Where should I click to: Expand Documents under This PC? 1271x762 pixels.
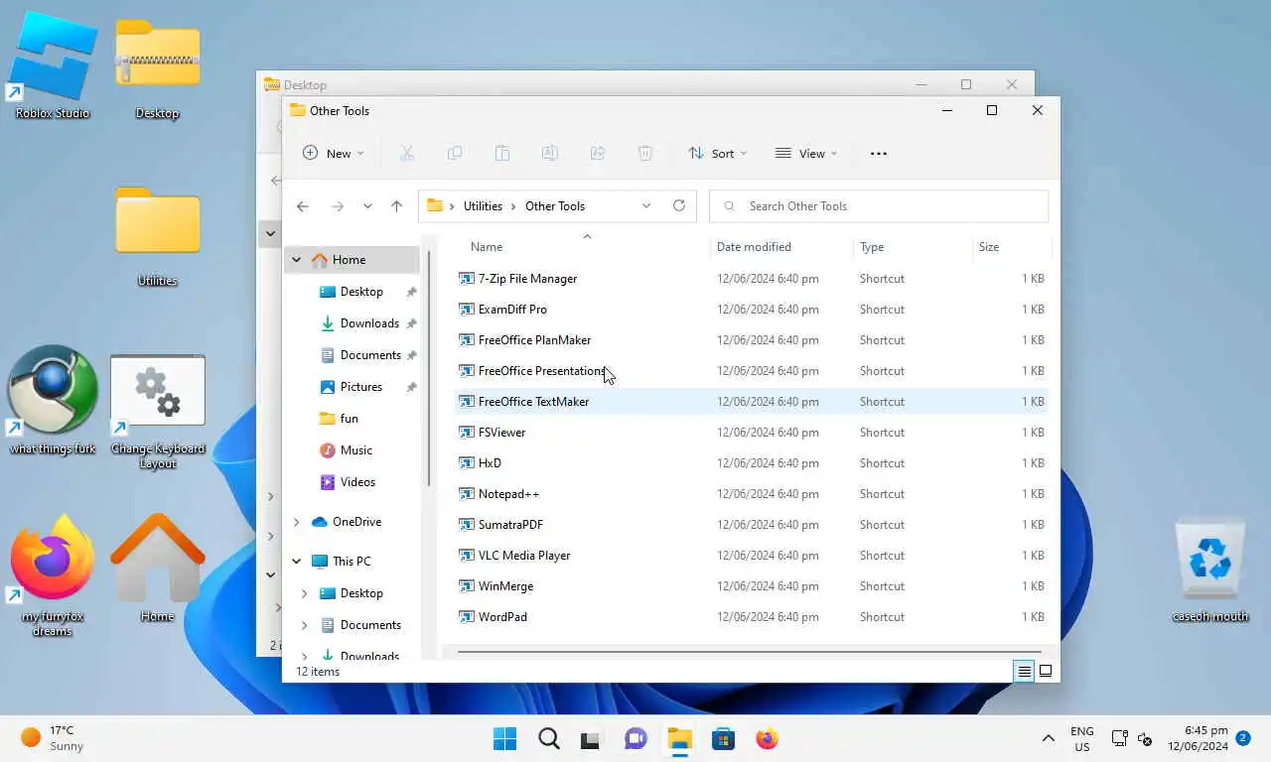click(x=305, y=625)
